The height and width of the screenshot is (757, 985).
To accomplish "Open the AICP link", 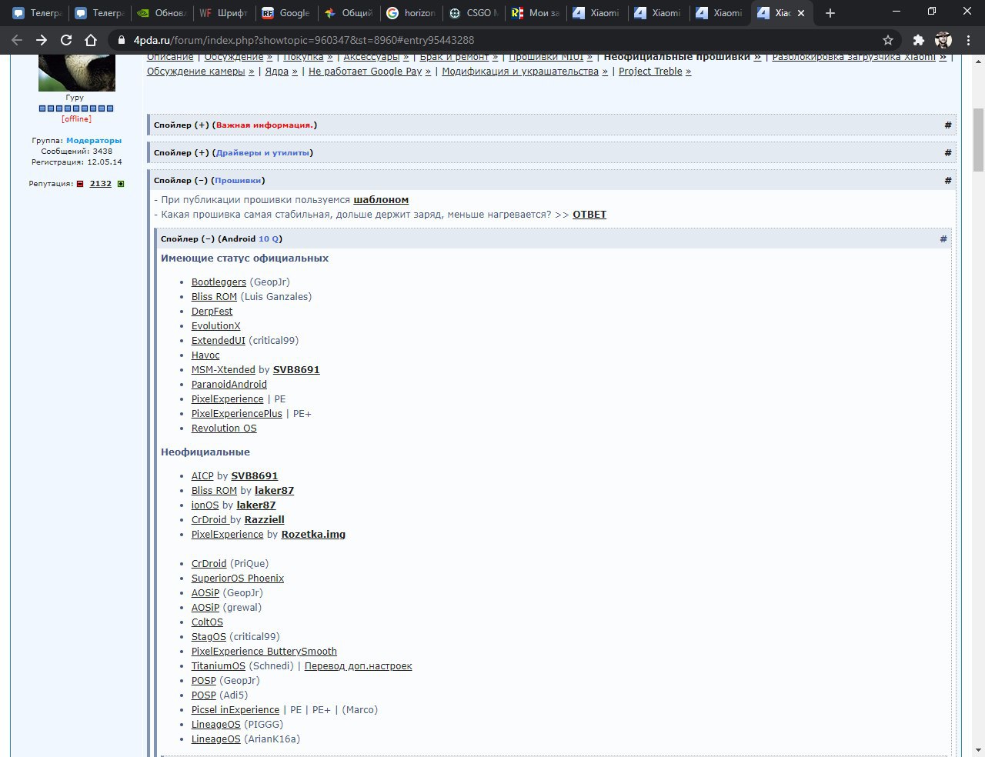I will [x=202, y=476].
